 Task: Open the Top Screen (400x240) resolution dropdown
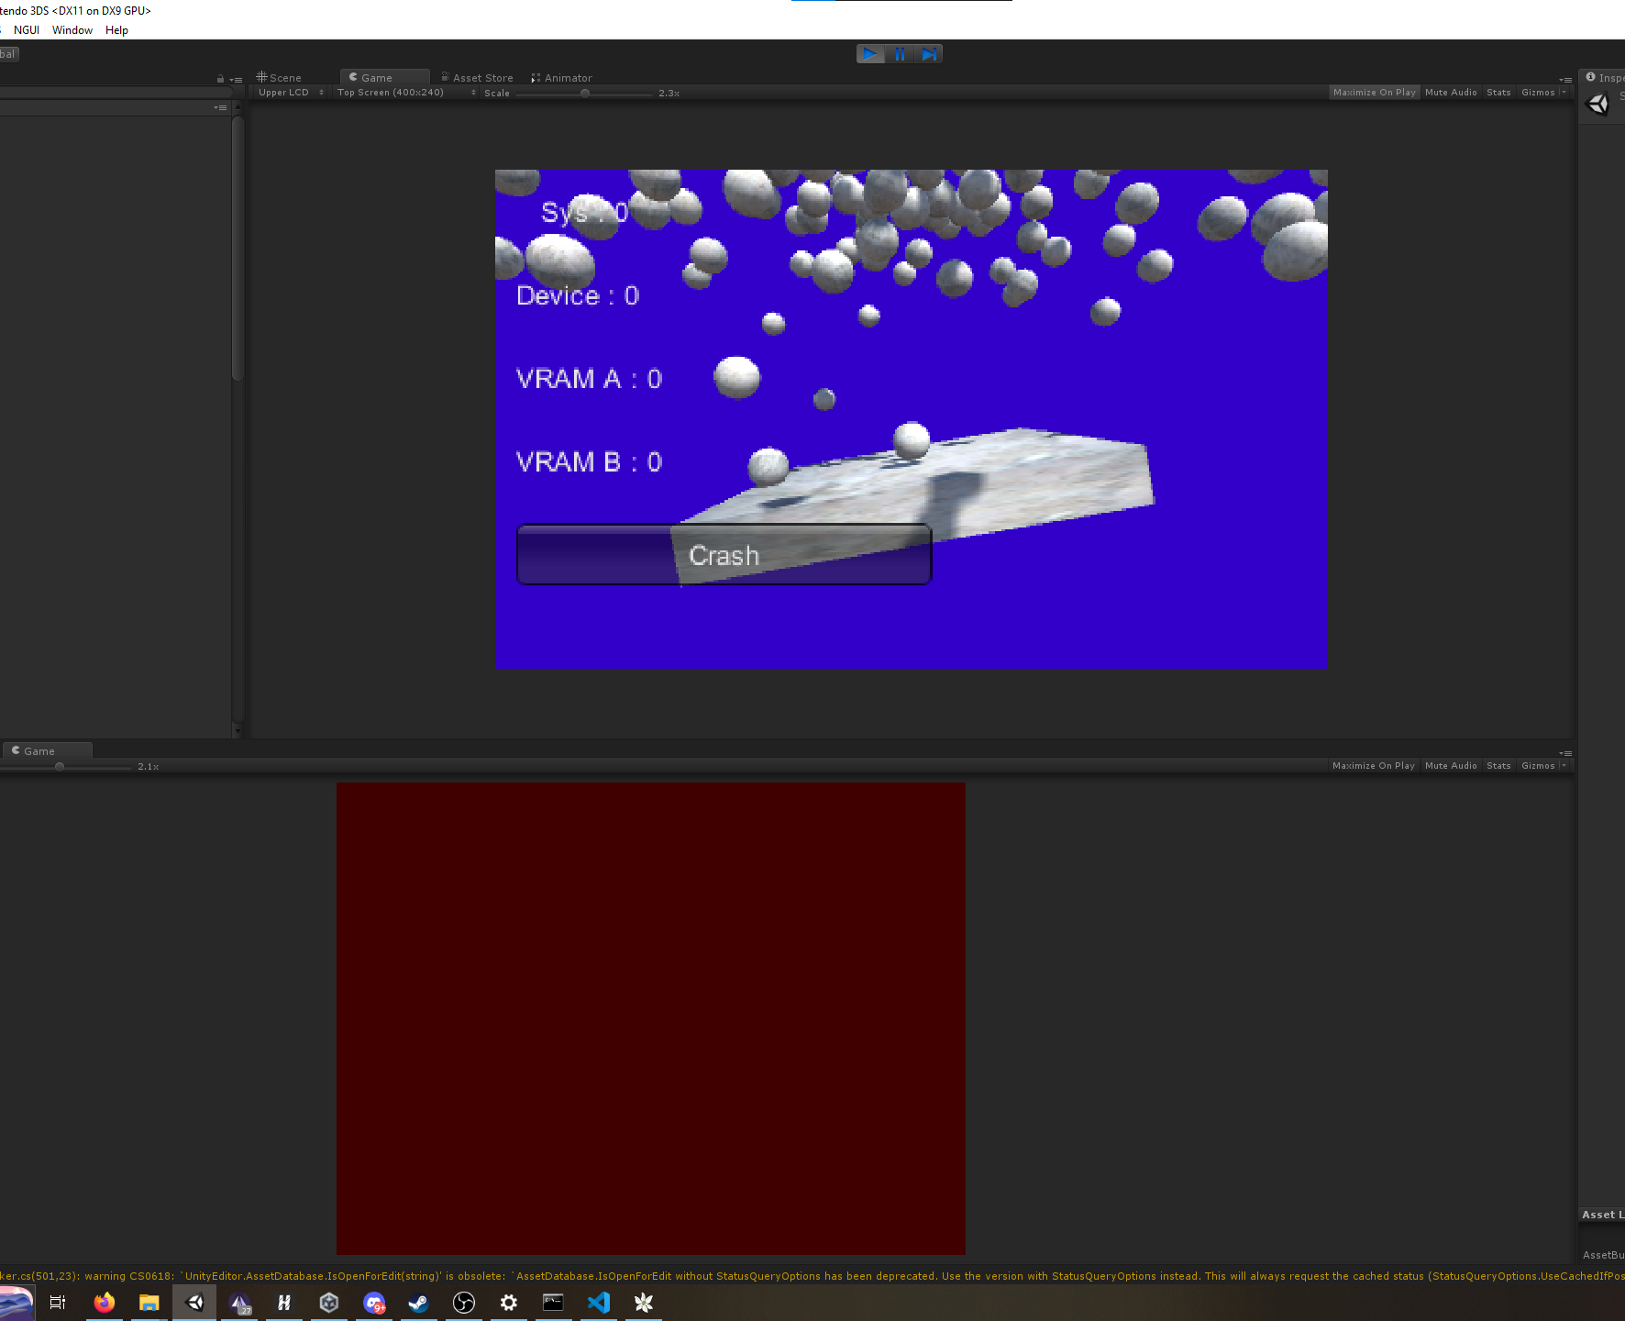click(x=406, y=93)
